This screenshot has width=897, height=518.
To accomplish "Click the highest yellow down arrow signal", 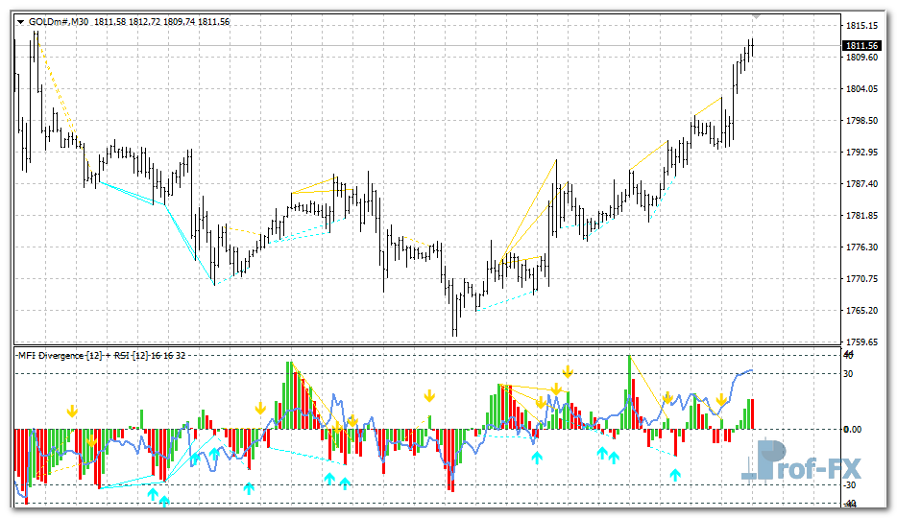I will coord(568,370).
